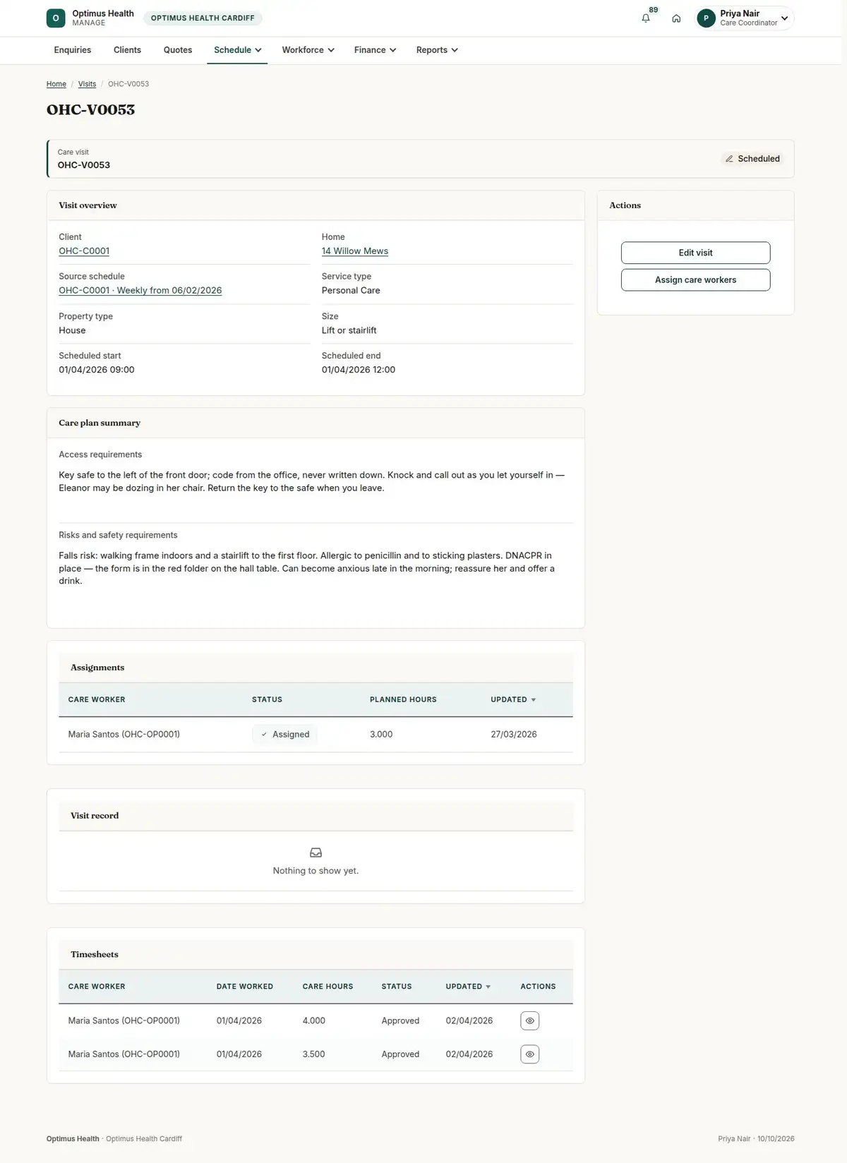Expand the Priya Nair user menu

pos(745,18)
